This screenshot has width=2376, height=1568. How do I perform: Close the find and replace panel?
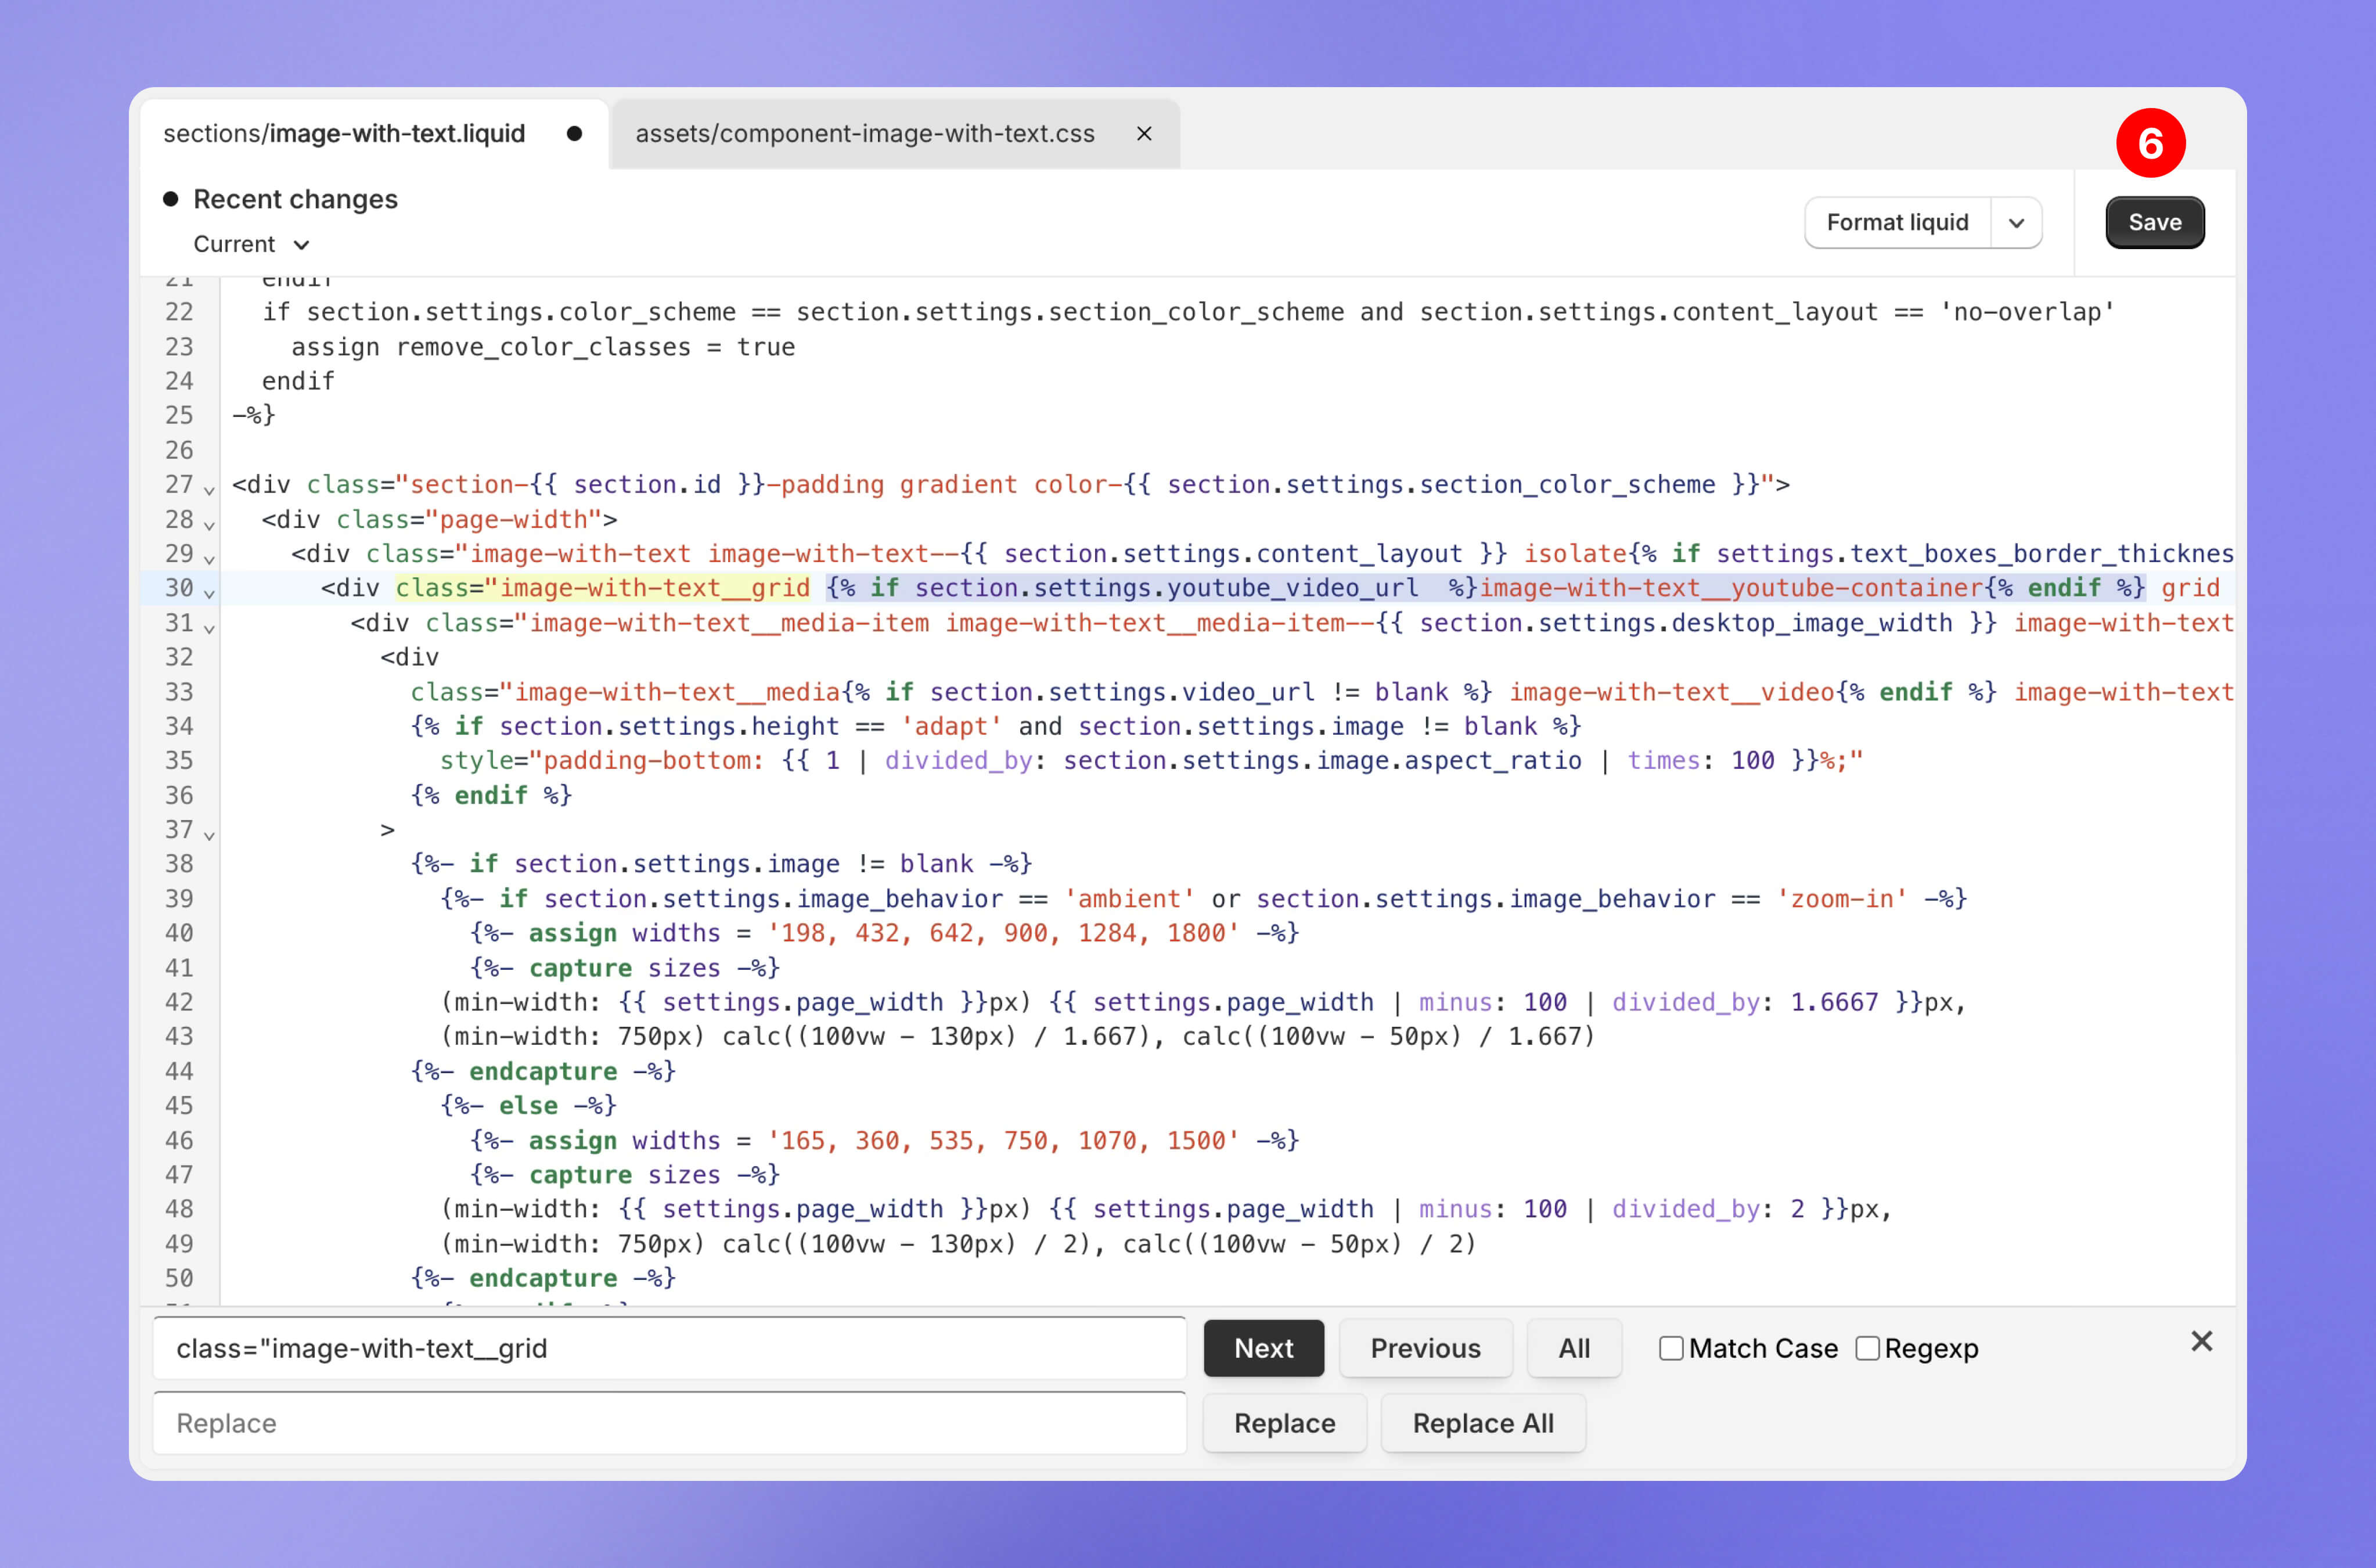click(x=2201, y=1341)
